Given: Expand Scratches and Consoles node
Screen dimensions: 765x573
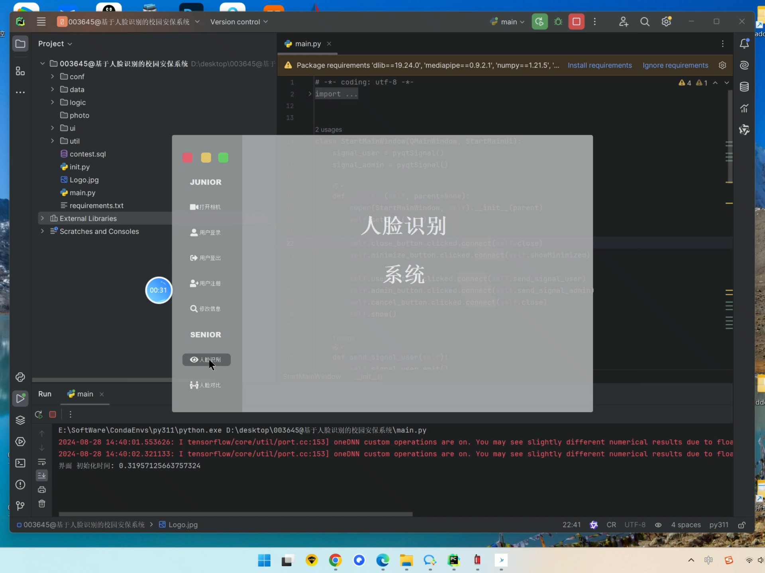Looking at the screenshot, I should coord(42,231).
